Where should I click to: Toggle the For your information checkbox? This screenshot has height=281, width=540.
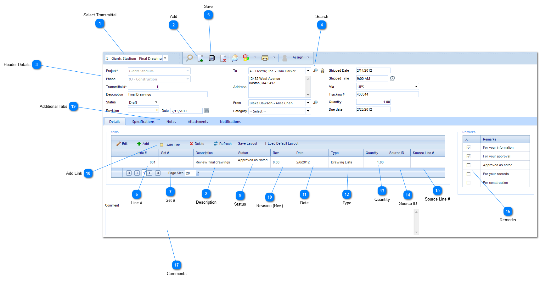(x=469, y=147)
